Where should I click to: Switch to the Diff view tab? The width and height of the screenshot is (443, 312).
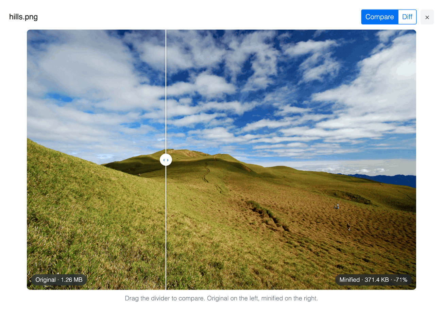click(x=407, y=17)
